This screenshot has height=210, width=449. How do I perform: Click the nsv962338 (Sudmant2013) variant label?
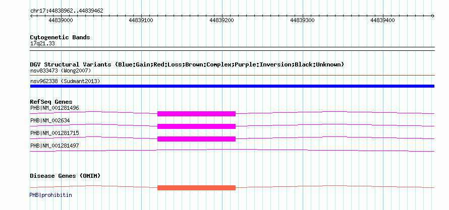[65, 82]
